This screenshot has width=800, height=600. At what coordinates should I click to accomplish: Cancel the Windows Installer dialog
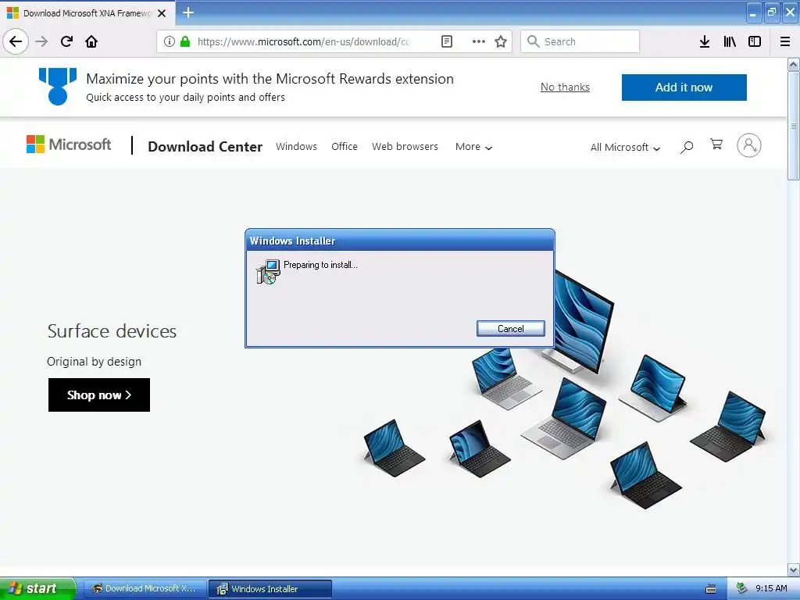(x=510, y=329)
